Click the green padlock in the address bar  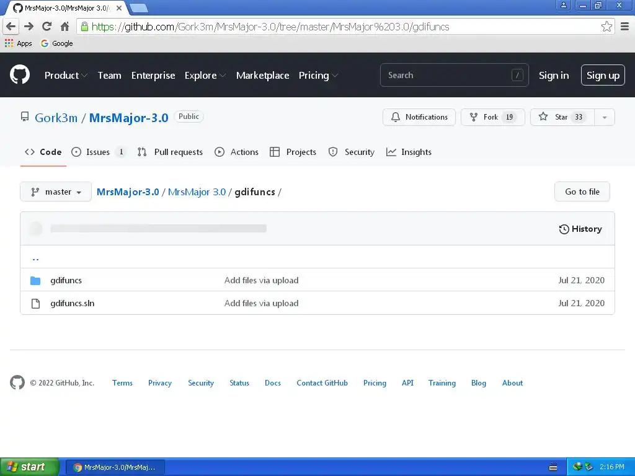[84, 27]
